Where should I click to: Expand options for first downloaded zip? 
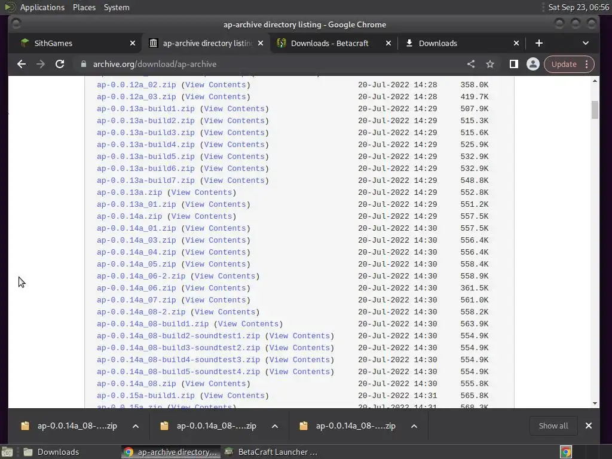(x=136, y=426)
